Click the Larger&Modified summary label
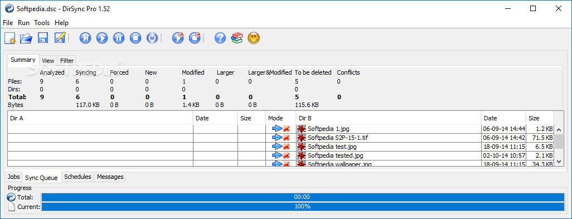The width and height of the screenshot is (572, 219). [270, 72]
